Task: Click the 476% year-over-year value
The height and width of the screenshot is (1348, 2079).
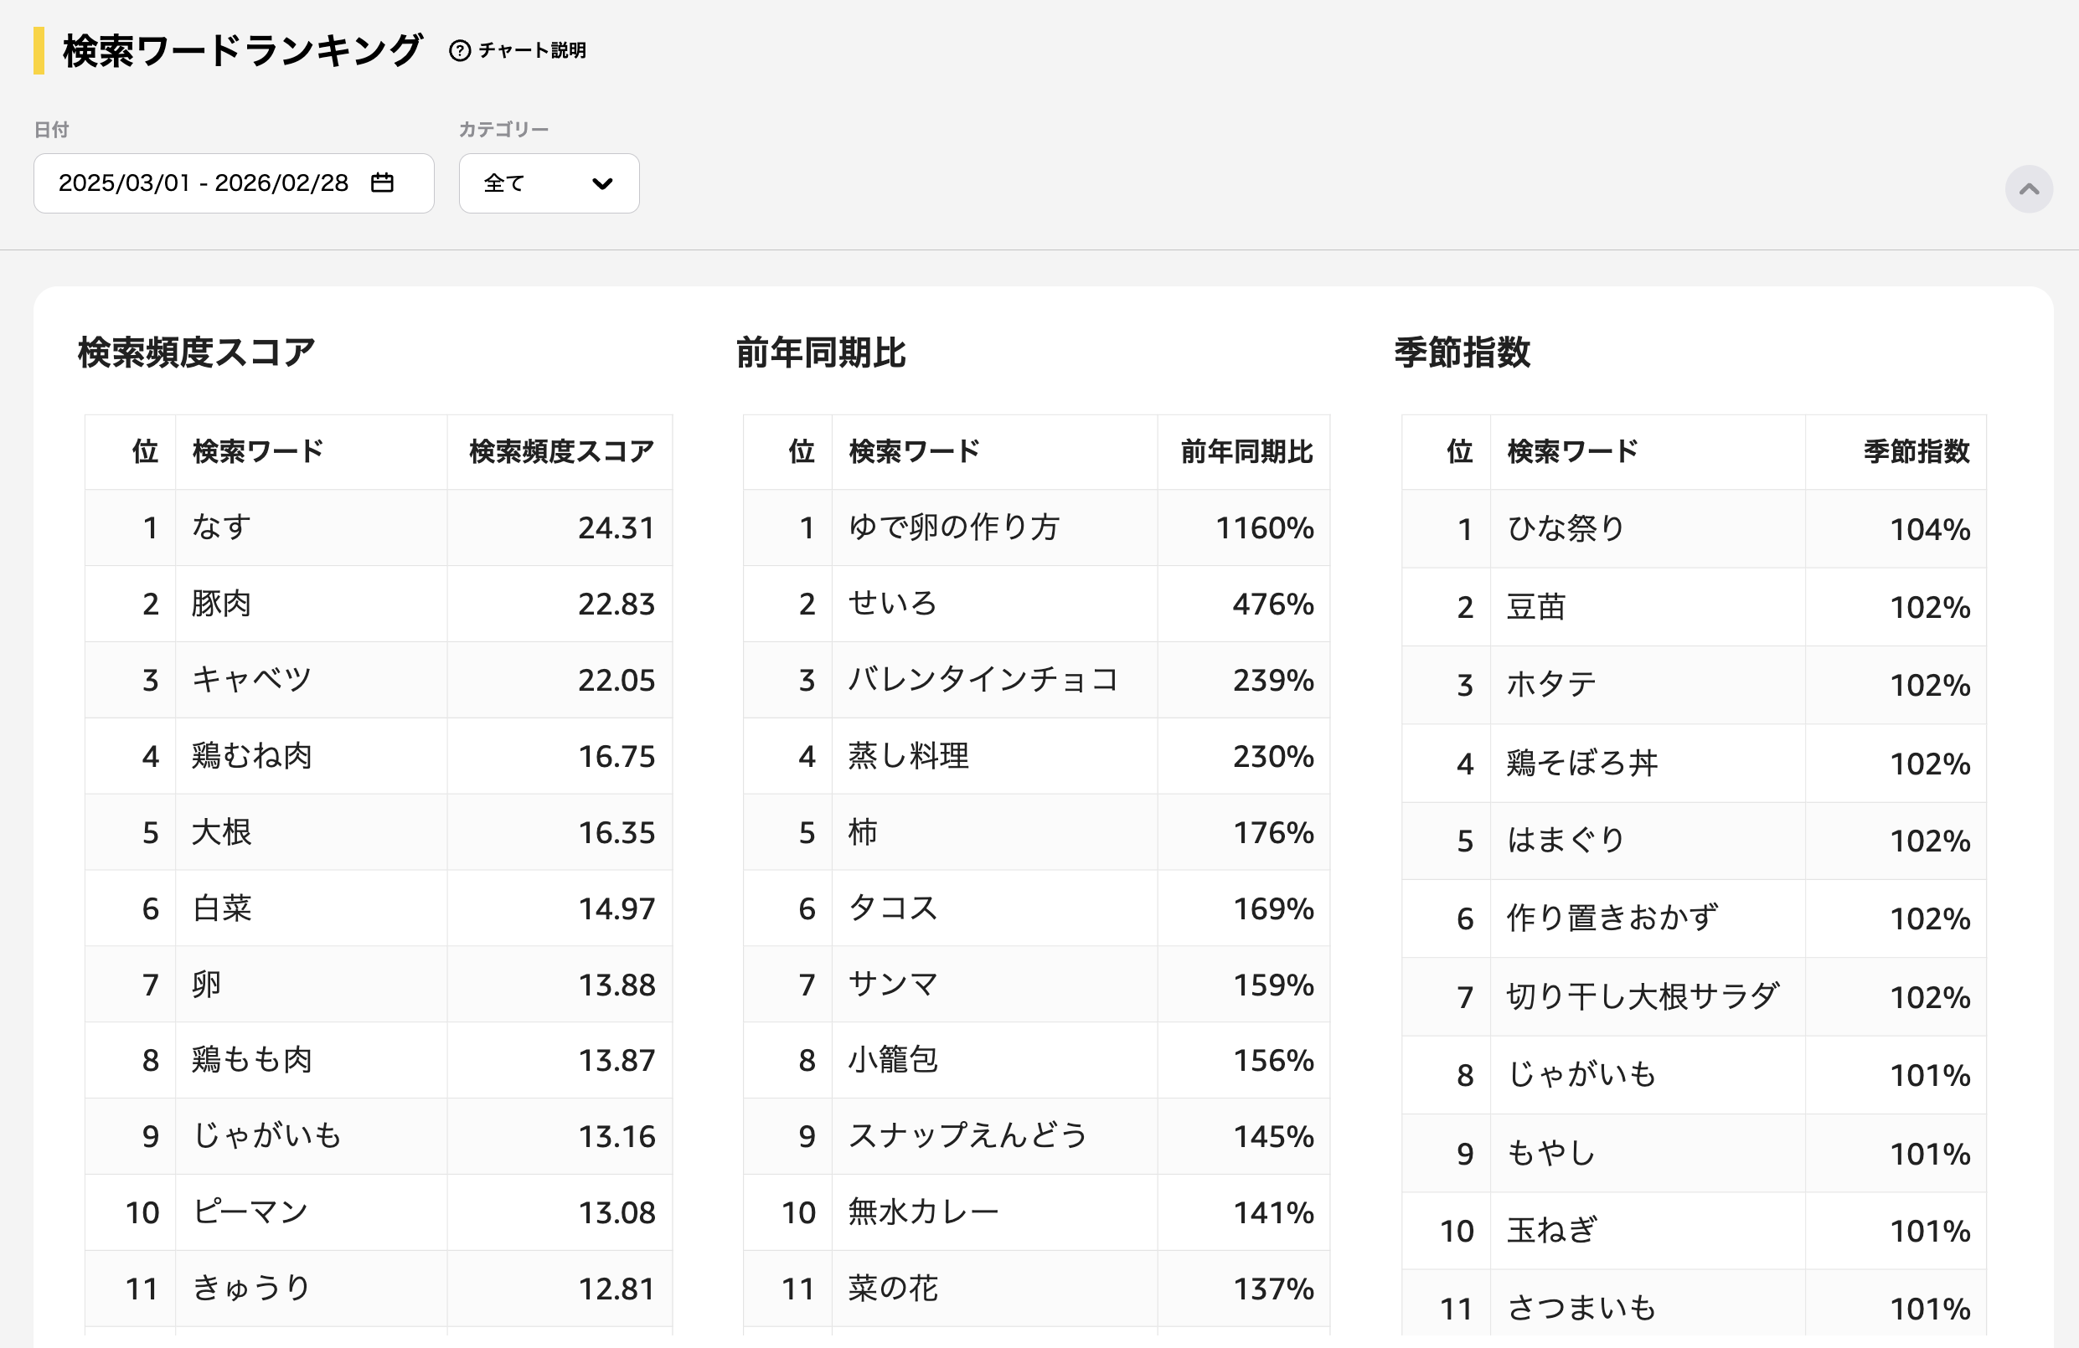Action: coord(1272,604)
